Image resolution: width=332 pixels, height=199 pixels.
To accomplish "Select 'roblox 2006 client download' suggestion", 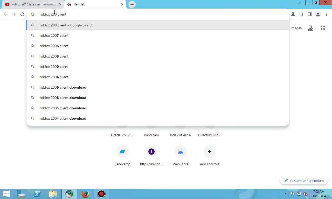I will point(158,87).
